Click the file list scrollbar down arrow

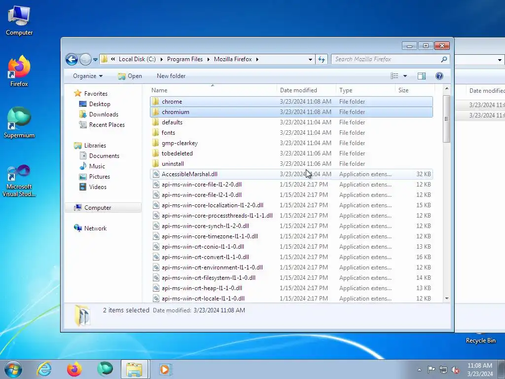click(x=447, y=299)
